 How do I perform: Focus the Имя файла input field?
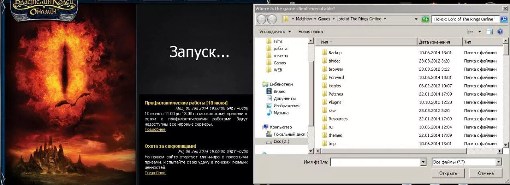(x=375, y=162)
